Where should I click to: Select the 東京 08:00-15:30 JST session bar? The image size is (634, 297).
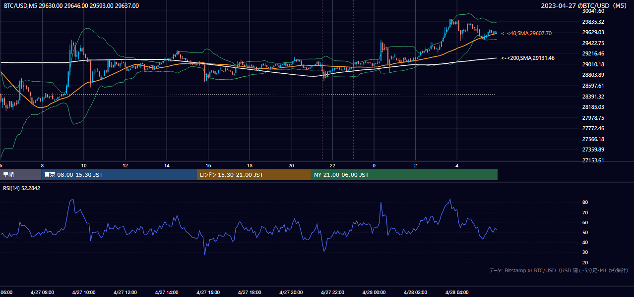point(119,175)
